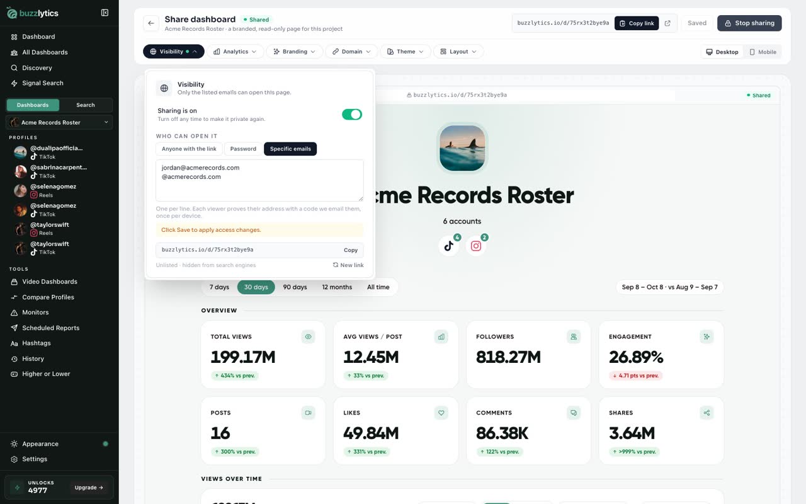Image resolution: width=806 pixels, height=504 pixels.
Task: Click Copy beside the visibility panel link
Action: point(351,250)
